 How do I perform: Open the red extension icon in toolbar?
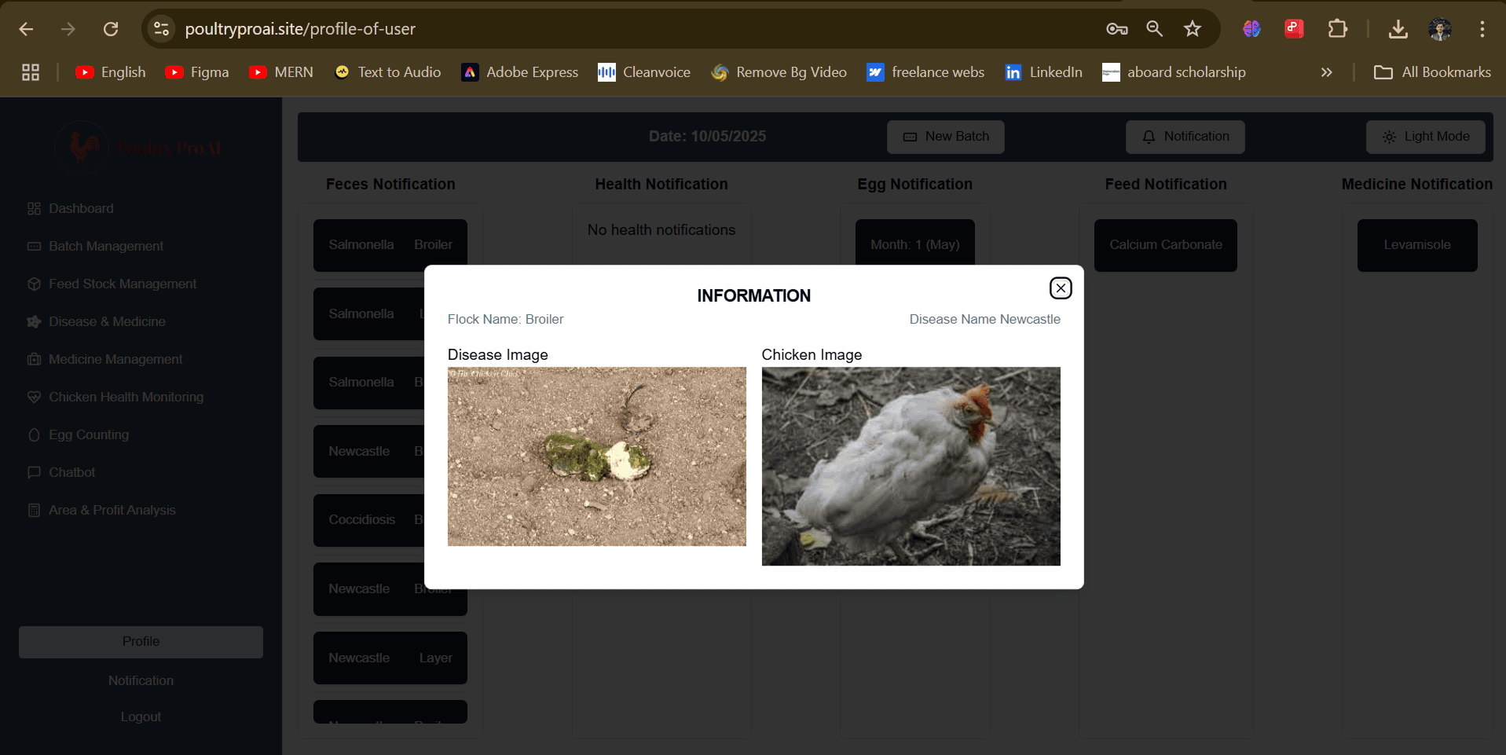[x=1294, y=29]
